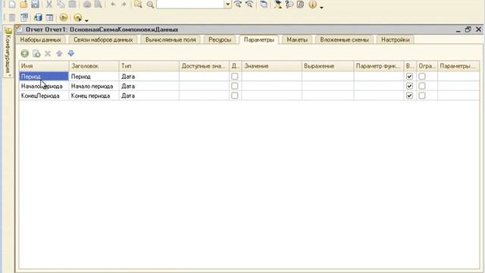Screen dimensions: 485x273
Task: Click the Undo arrow icon
Action: [113, 5]
